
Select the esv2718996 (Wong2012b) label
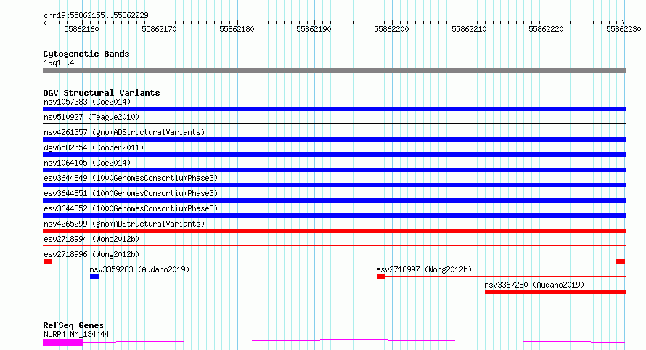(x=91, y=254)
